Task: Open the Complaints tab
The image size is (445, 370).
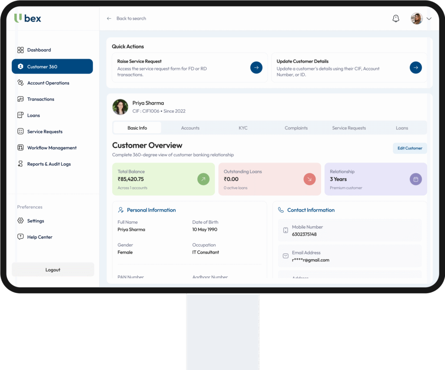Action: pos(296,128)
